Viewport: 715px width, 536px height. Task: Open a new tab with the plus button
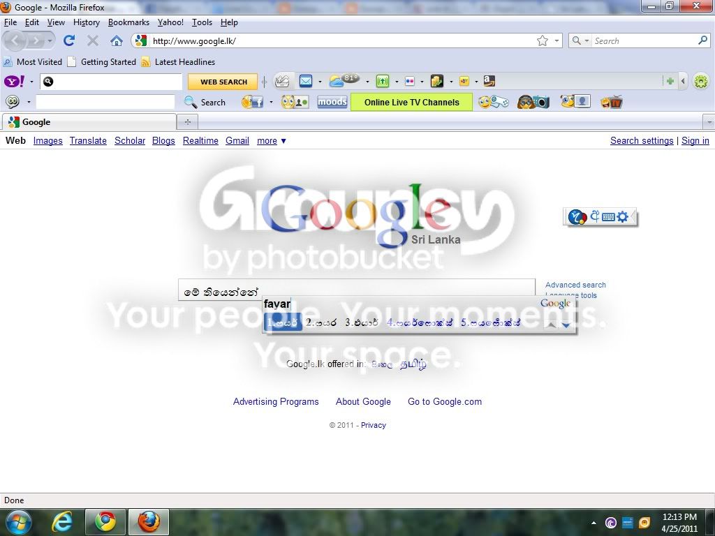point(187,122)
